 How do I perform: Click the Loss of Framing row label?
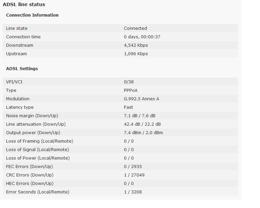(40, 141)
